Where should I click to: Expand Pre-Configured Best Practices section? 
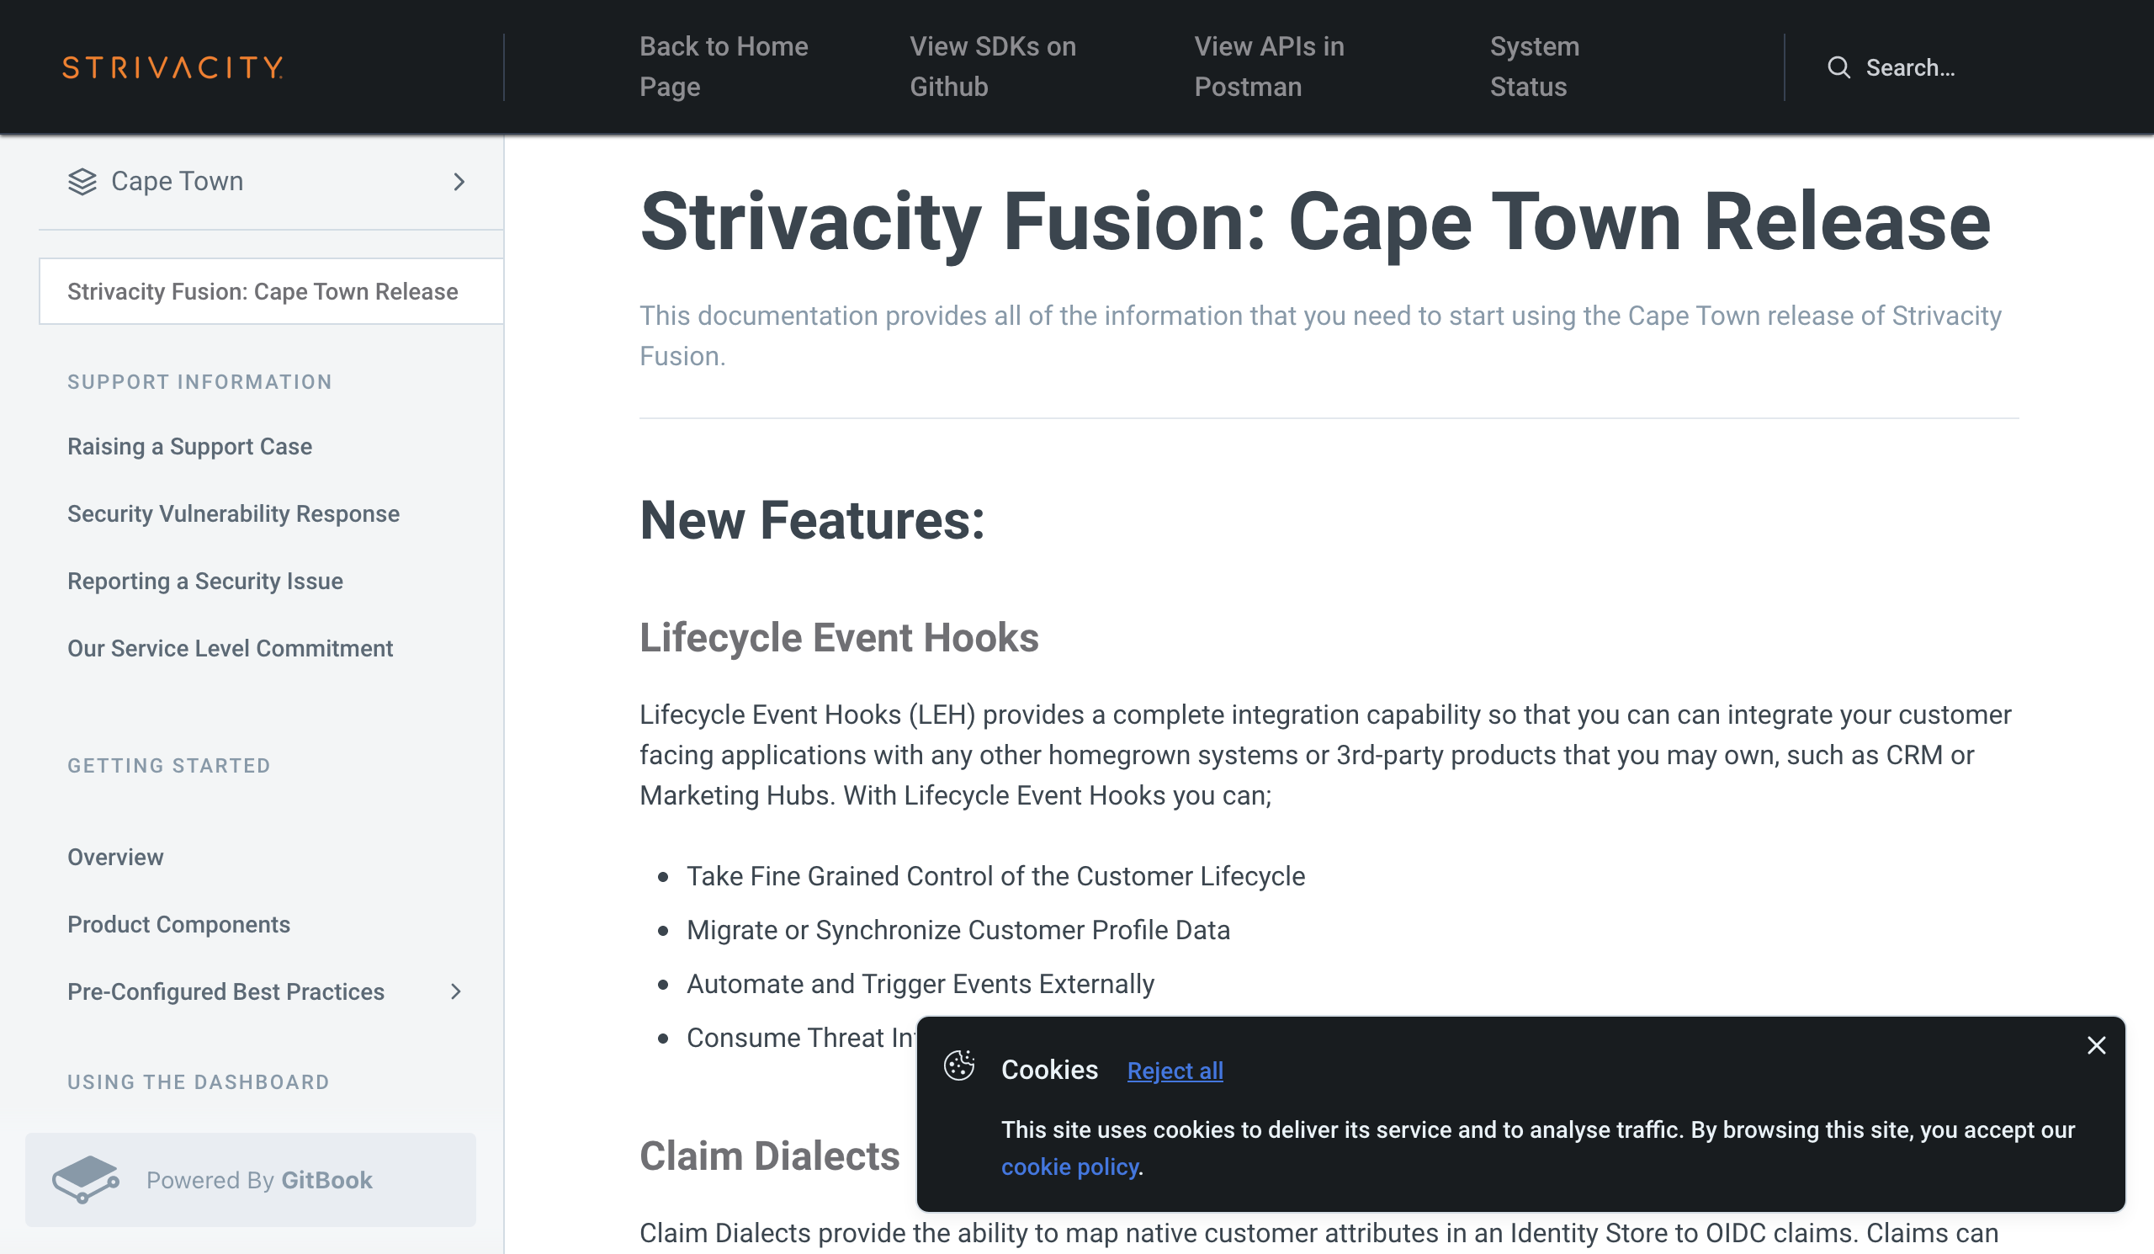click(x=455, y=991)
